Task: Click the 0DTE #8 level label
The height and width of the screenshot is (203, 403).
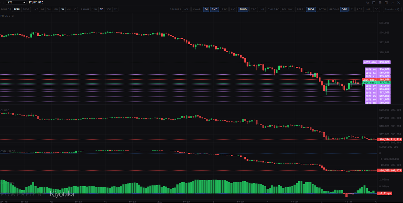Action: pyautogui.click(x=371, y=103)
